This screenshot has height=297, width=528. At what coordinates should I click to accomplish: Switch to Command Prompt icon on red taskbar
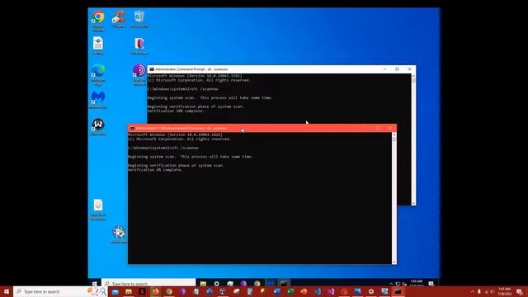[x=398, y=291]
